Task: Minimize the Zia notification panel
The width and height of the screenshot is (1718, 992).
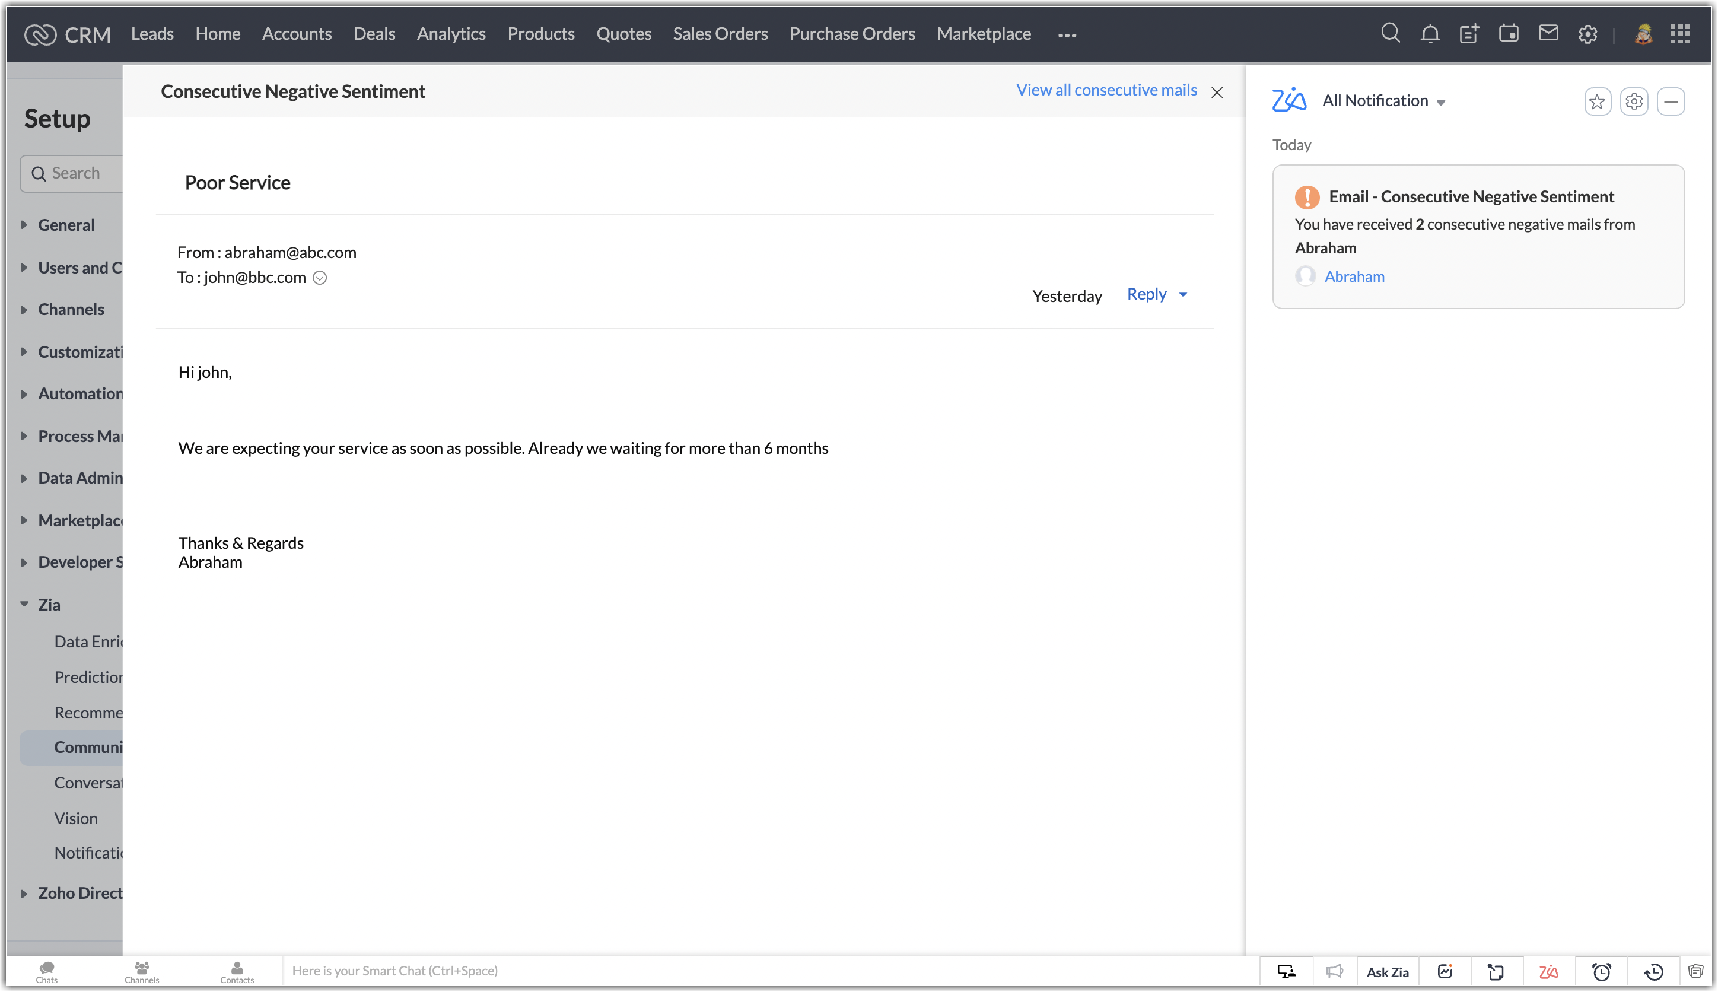Action: click(1671, 101)
